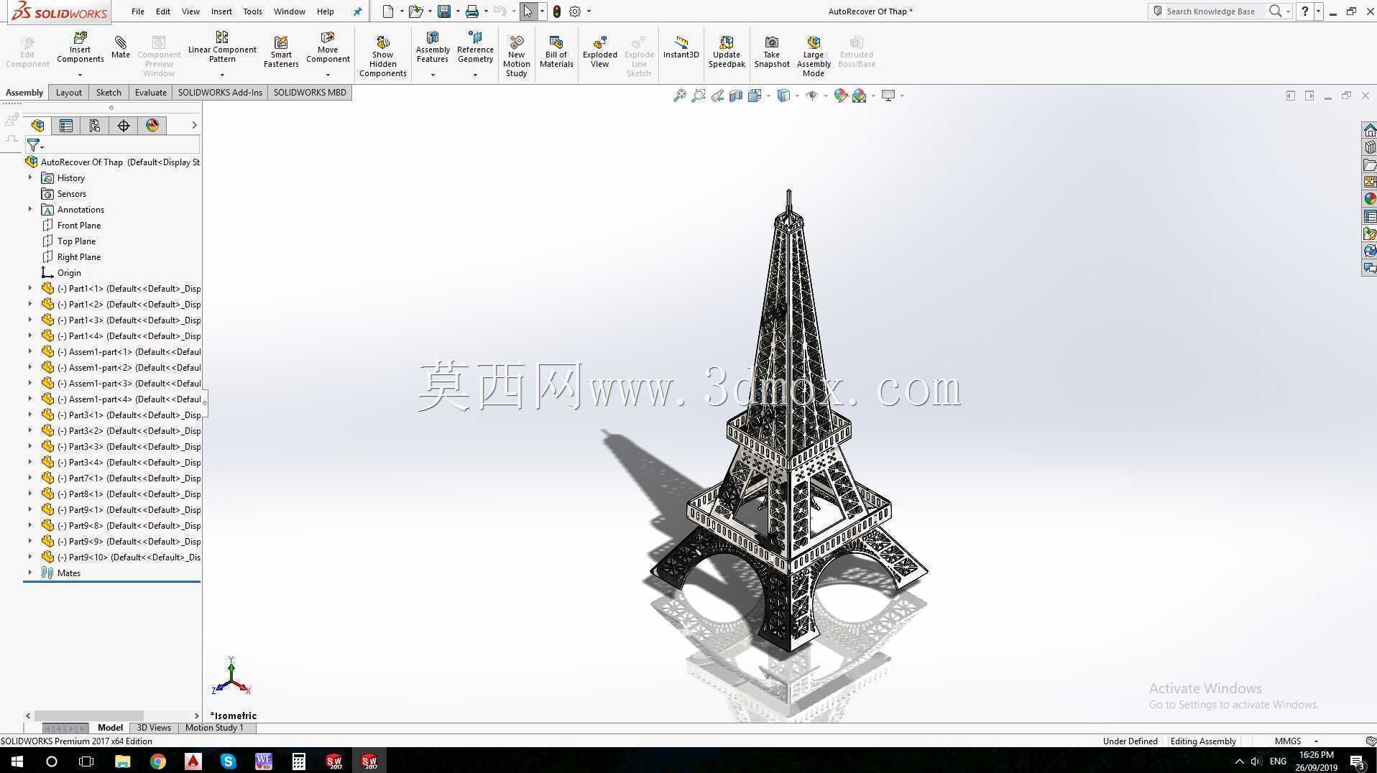1377x773 pixels.
Task: Click Rebuild traffic light icon
Action: tap(557, 11)
